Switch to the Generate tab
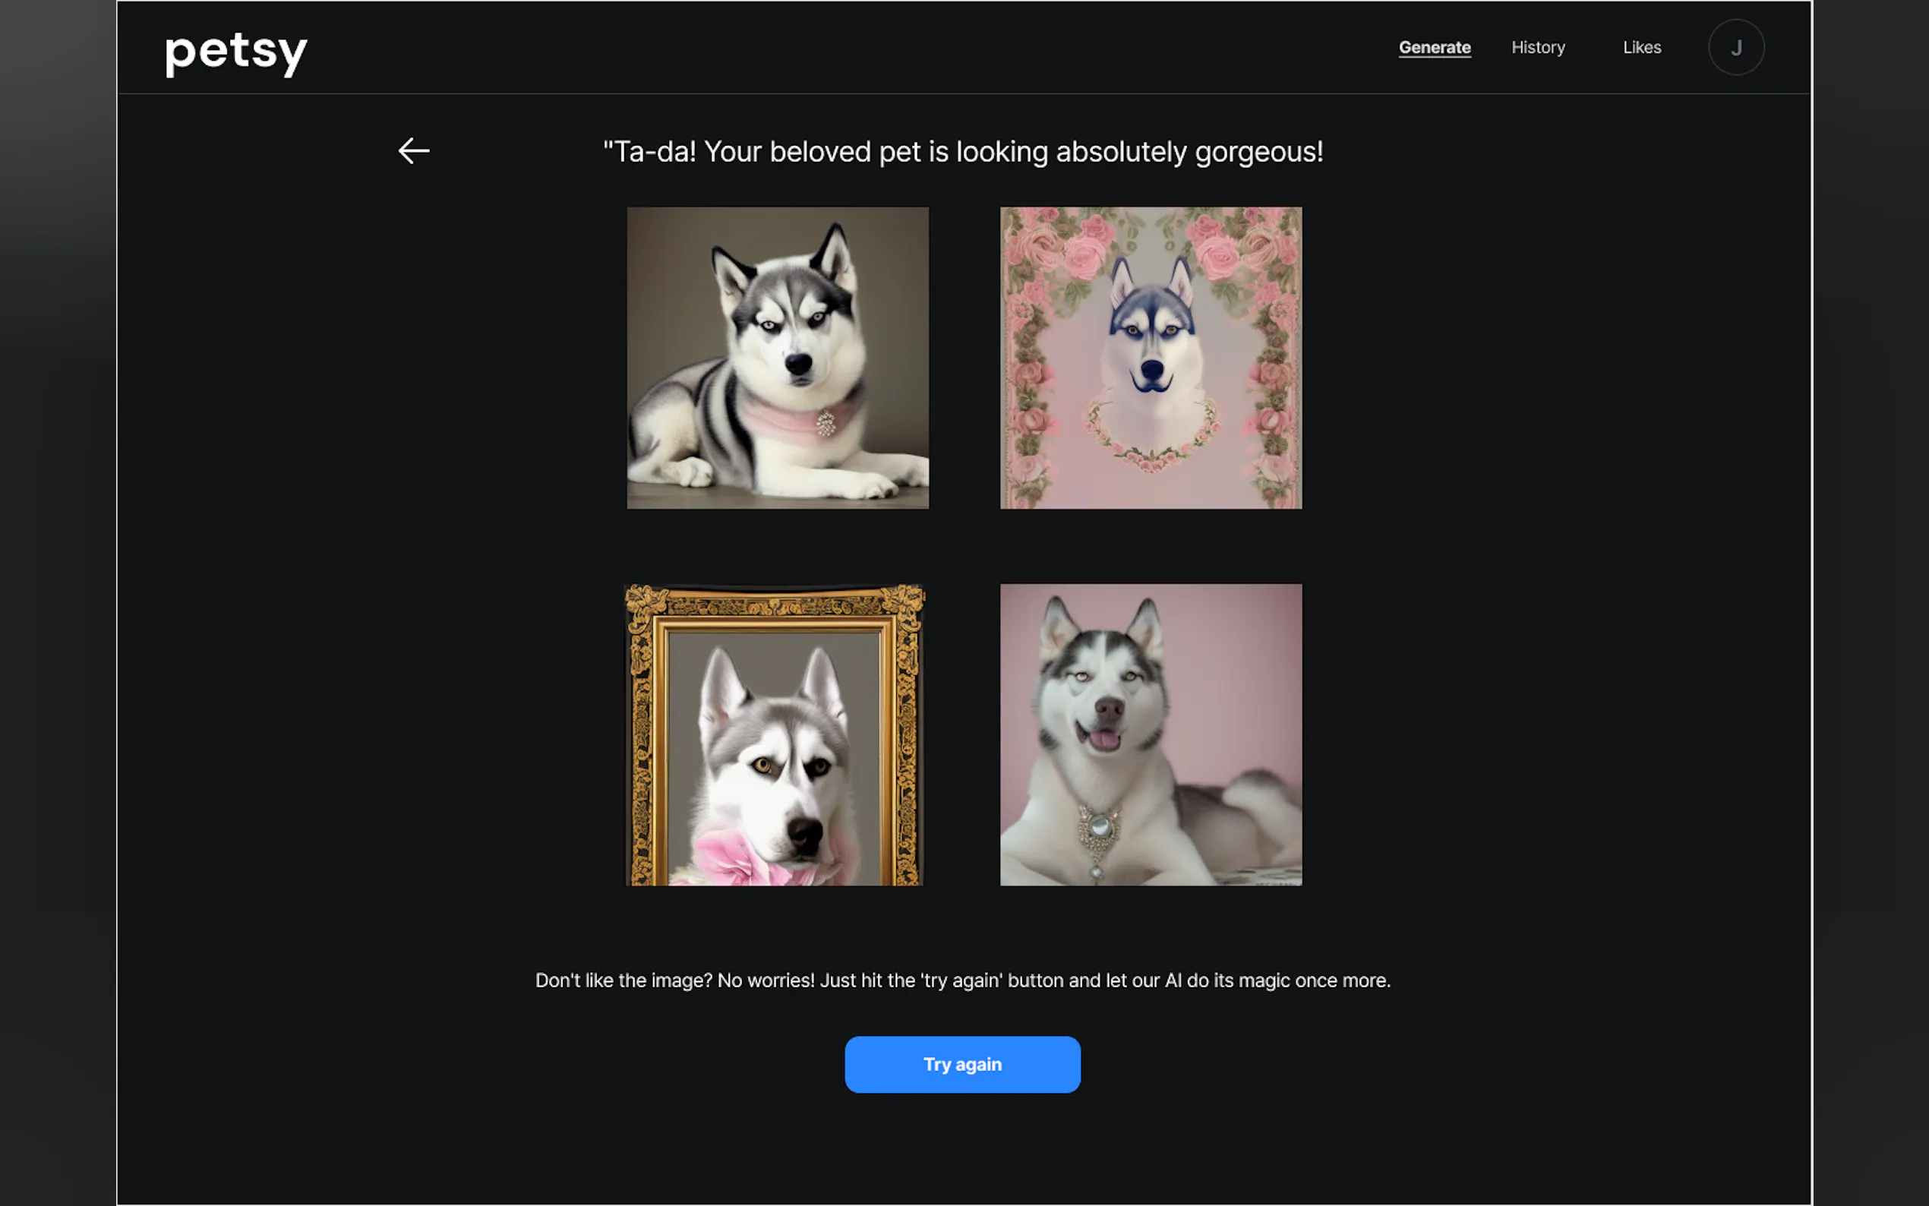This screenshot has width=1929, height=1206. [x=1434, y=48]
